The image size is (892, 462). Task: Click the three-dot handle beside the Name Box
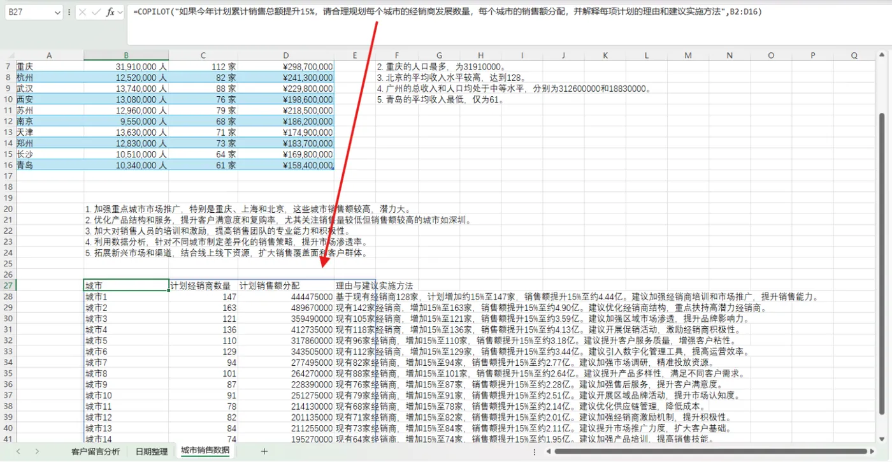tap(69, 12)
